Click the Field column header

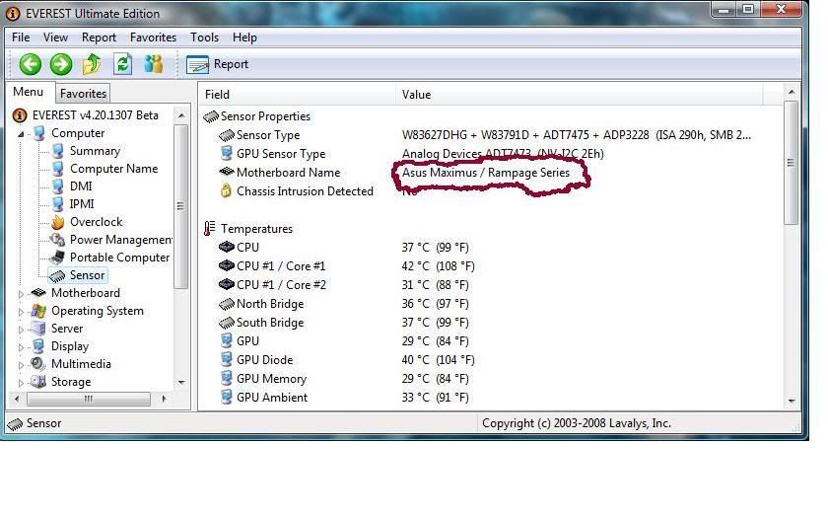[298, 95]
